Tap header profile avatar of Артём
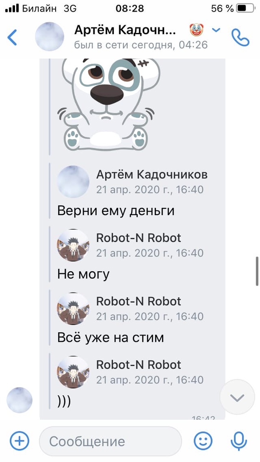The height and width of the screenshot is (462, 260). coord(50,36)
